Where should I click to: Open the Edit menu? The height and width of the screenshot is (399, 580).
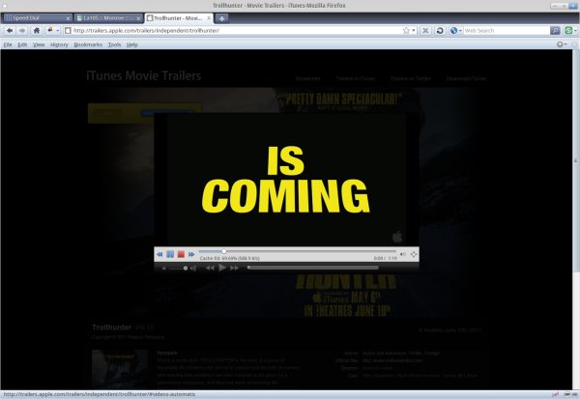coord(22,44)
